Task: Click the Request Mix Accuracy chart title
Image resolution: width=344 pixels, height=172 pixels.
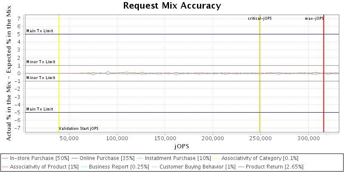Action: 172,6
